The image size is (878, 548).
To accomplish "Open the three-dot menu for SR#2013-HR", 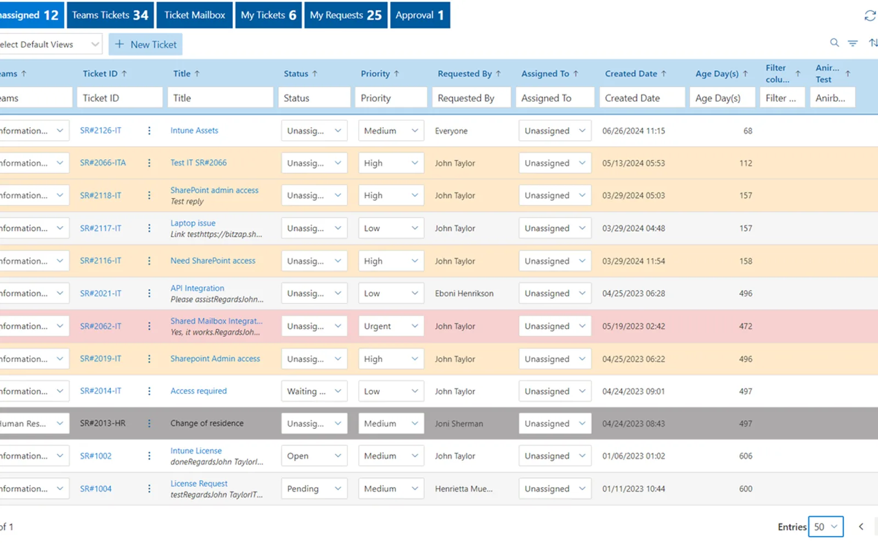I will click(x=149, y=423).
